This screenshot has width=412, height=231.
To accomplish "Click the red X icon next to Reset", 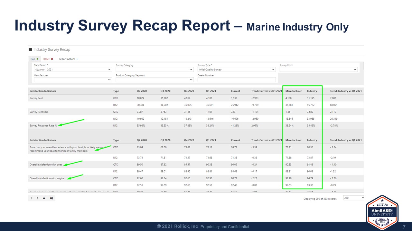I will tap(51, 59).
